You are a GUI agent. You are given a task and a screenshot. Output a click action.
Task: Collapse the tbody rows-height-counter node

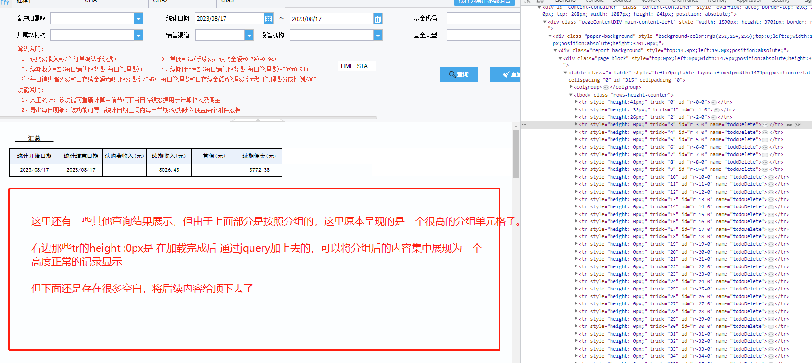tap(571, 95)
